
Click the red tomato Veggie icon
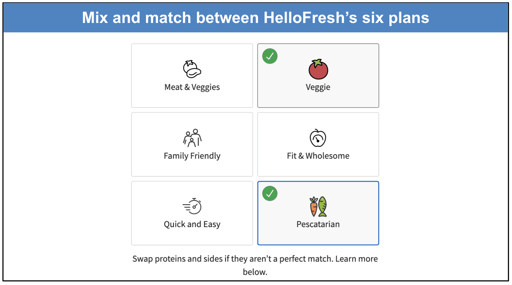tap(318, 69)
